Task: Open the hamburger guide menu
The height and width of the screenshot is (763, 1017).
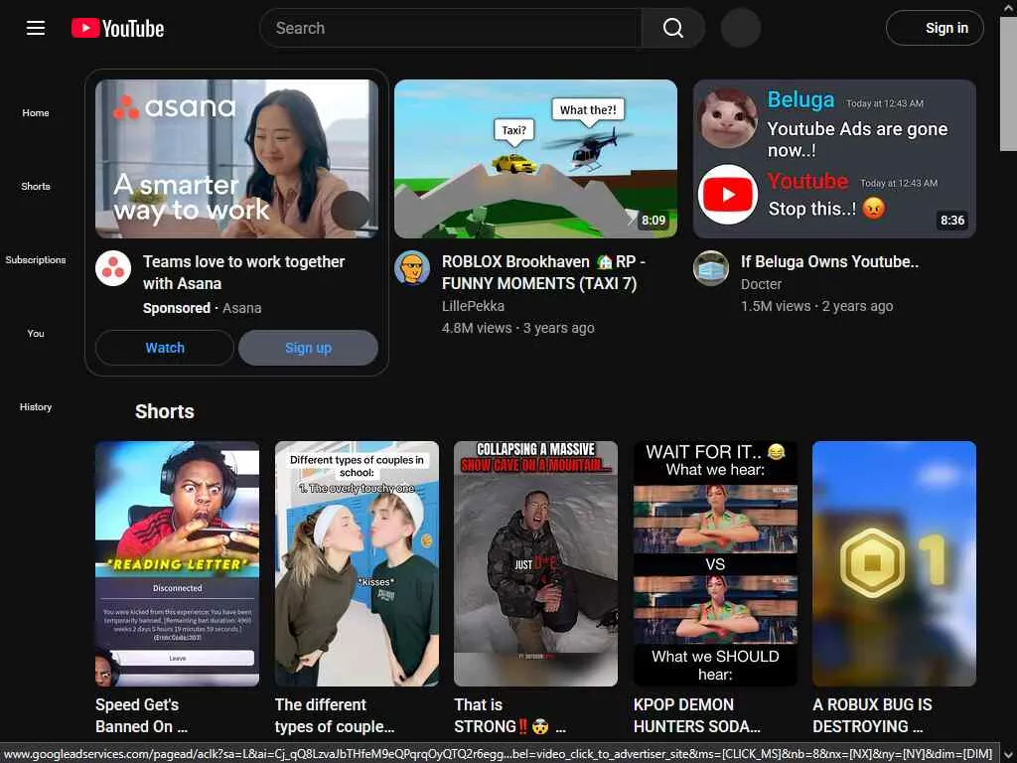Action: coord(35,28)
